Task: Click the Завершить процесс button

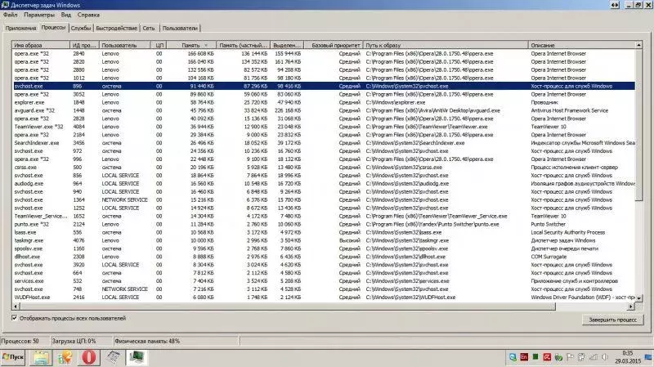Action: click(x=612, y=320)
